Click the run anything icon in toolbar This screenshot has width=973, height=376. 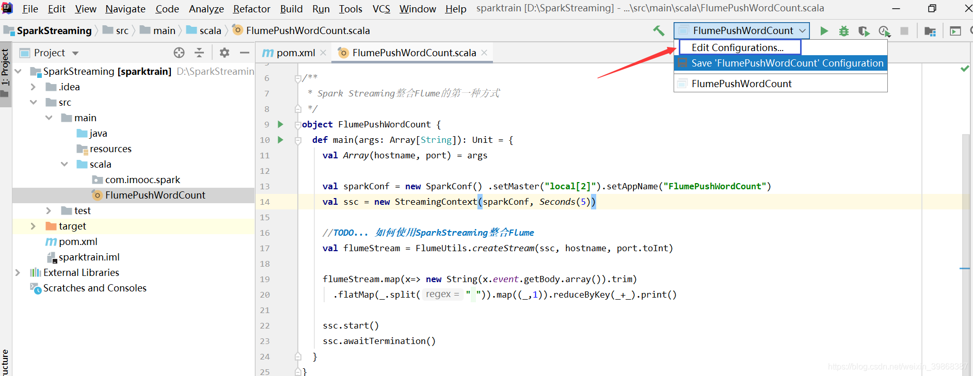[x=955, y=31]
